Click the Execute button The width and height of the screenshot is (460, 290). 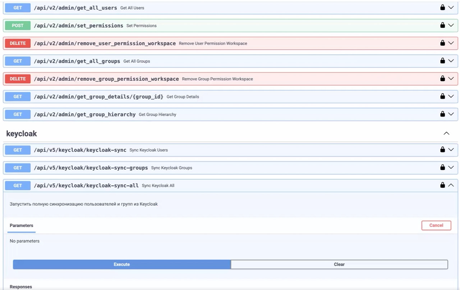[122, 265]
